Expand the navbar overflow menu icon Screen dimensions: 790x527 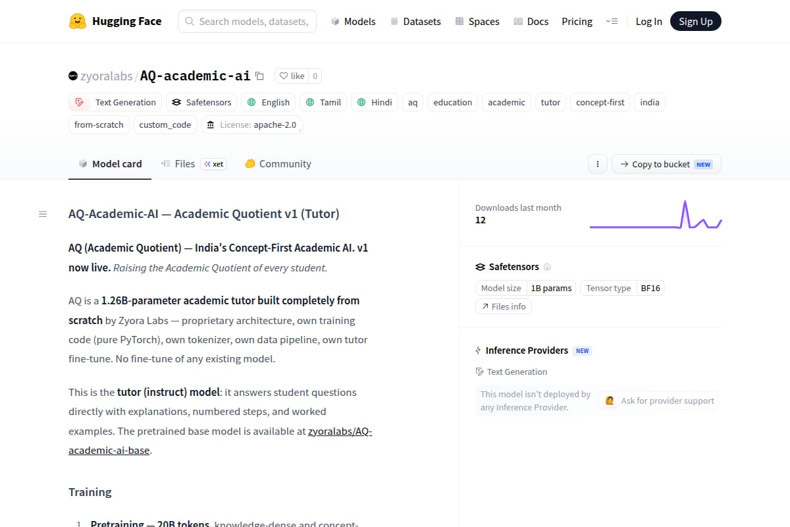[612, 22]
